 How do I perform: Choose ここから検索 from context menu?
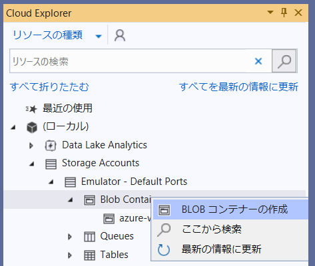(230, 229)
